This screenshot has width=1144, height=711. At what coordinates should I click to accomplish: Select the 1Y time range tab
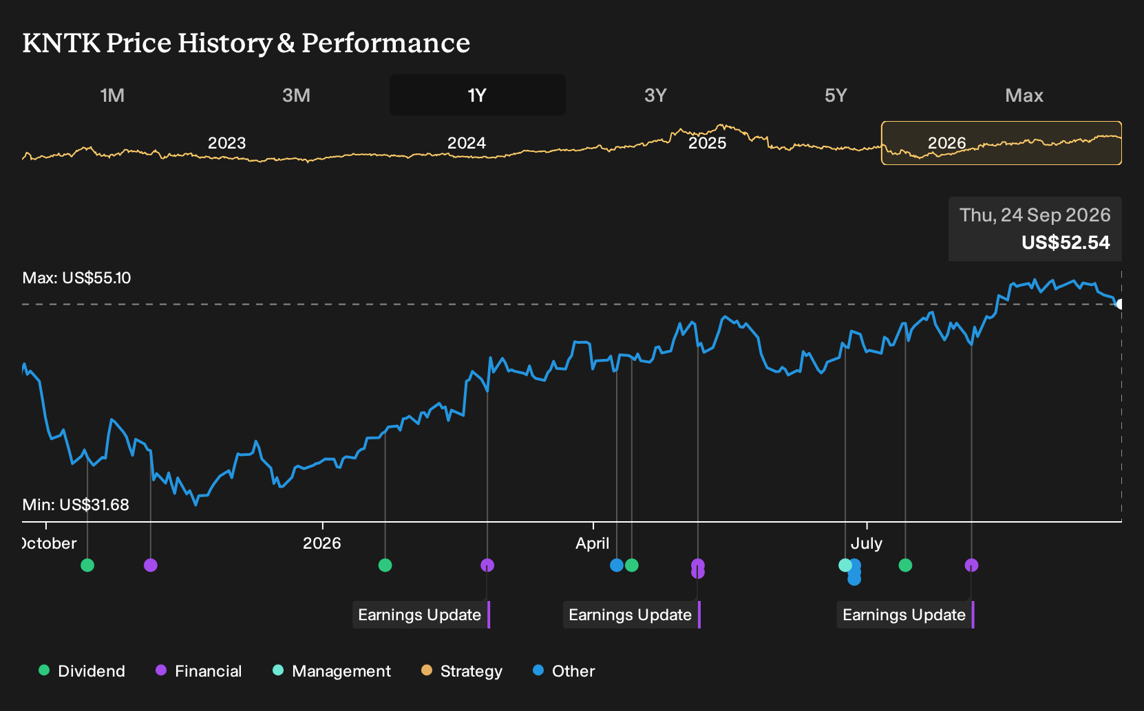(x=478, y=95)
